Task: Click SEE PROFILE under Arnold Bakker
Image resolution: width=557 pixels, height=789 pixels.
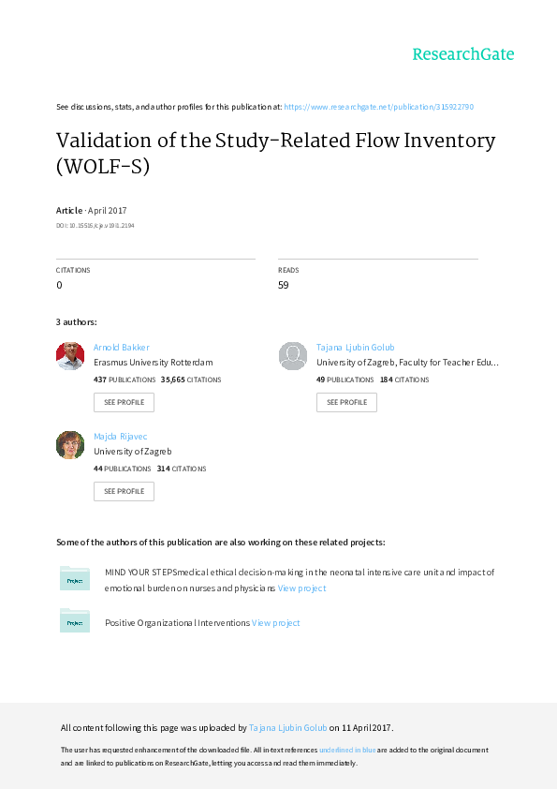Action: tap(124, 402)
